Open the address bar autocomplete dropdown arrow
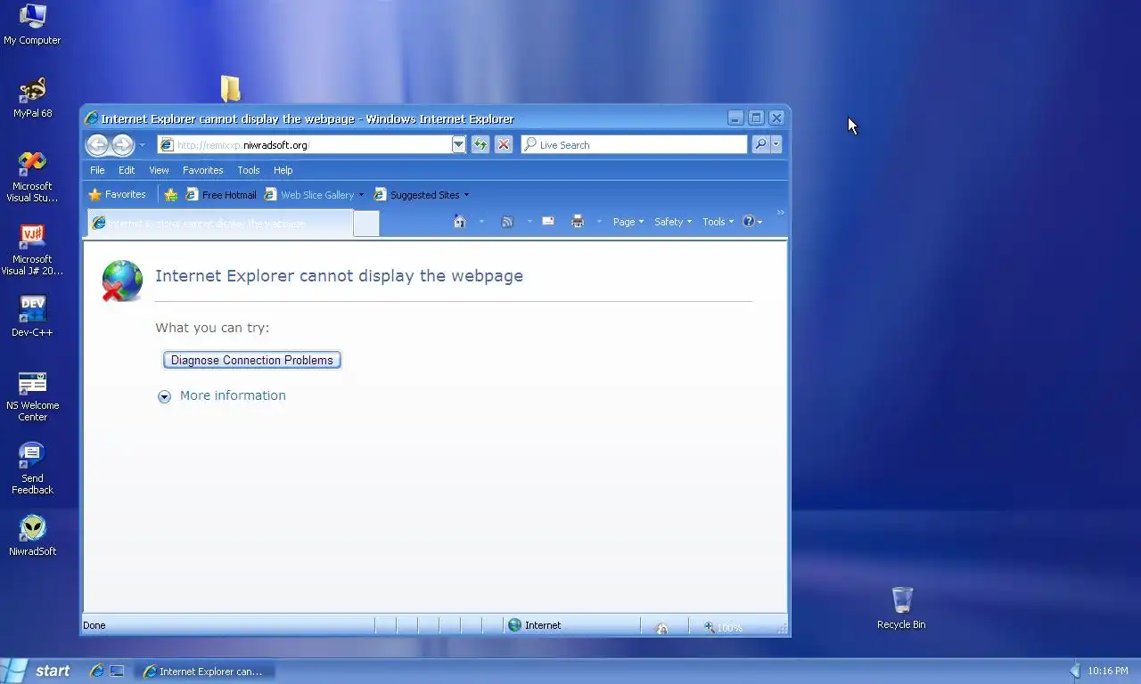Viewport: 1141px width, 684px height. [x=458, y=145]
